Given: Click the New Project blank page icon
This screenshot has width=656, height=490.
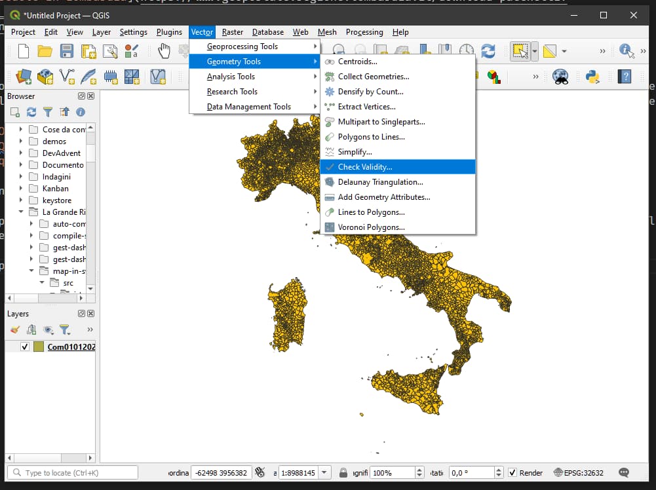Looking at the screenshot, I should (24, 51).
